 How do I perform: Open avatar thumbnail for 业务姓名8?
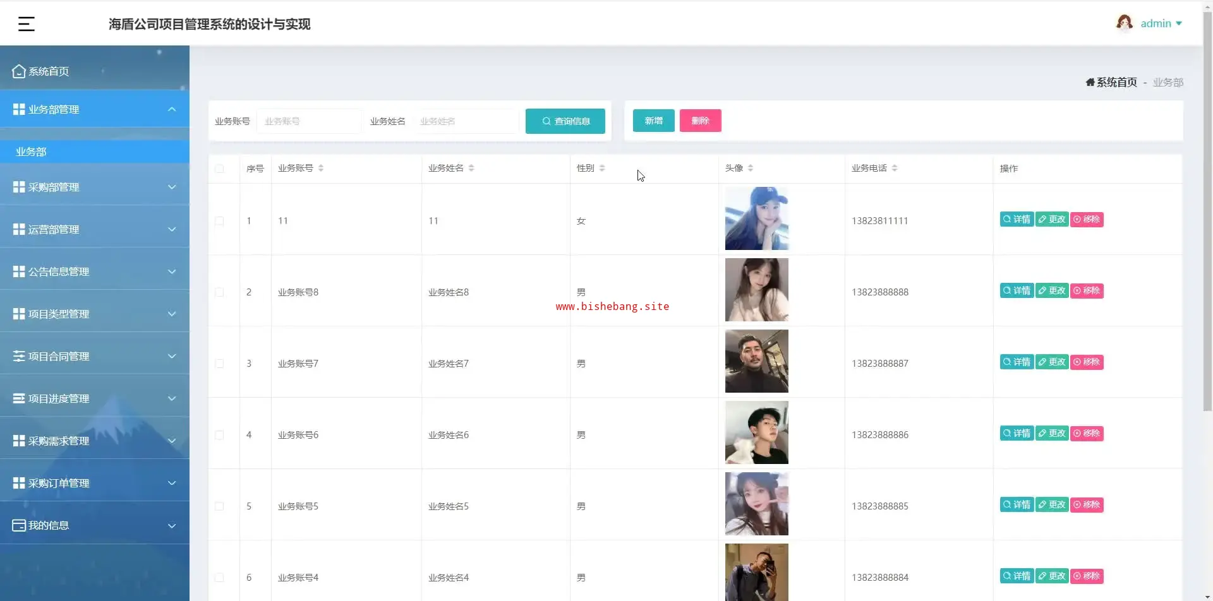pyautogui.click(x=757, y=290)
